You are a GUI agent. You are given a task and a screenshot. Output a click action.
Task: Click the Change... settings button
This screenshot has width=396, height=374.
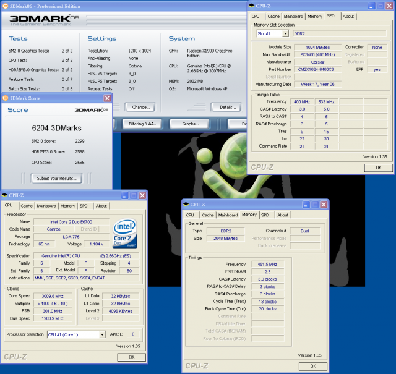pyautogui.click(x=140, y=107)
